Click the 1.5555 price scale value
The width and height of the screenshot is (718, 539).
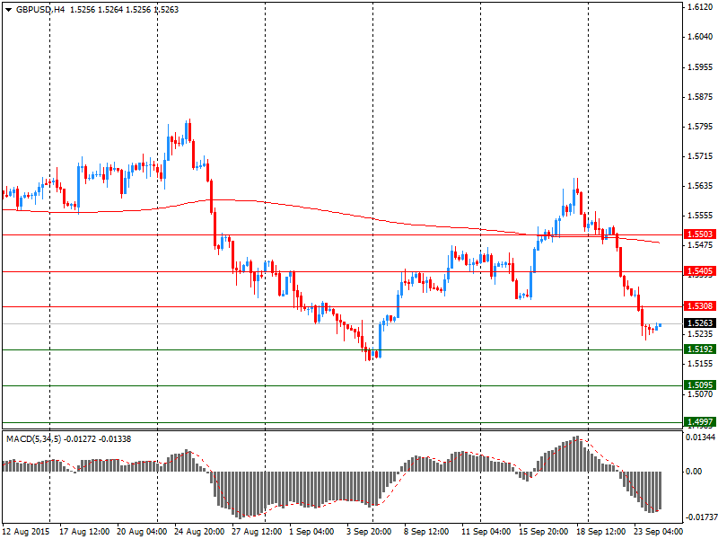[701, 216]
